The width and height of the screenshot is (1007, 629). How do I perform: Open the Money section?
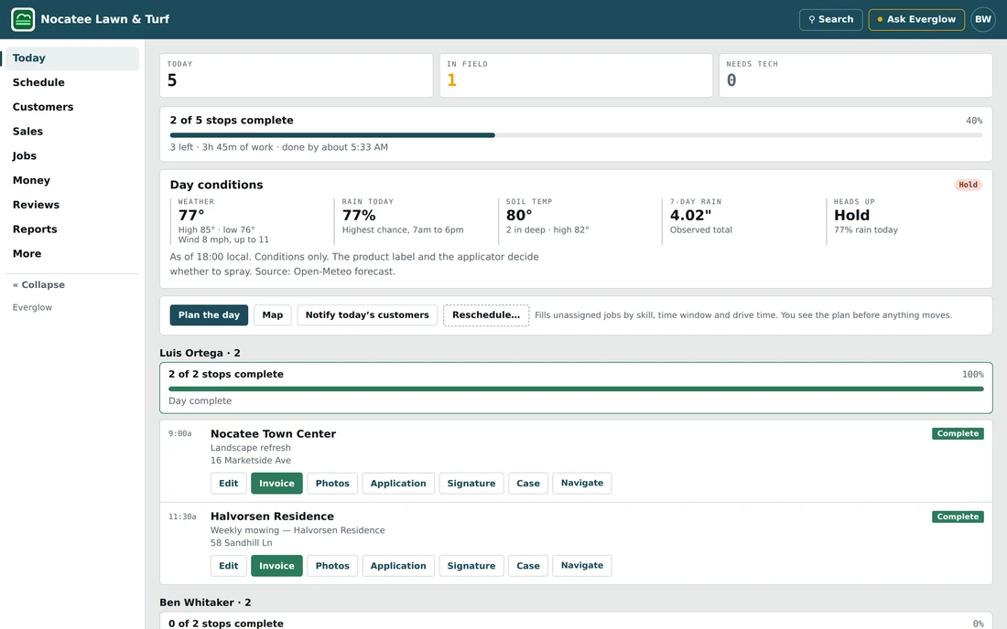coord(70,180)
